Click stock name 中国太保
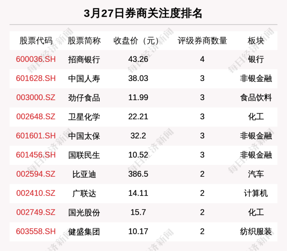 tap(84, 136)
